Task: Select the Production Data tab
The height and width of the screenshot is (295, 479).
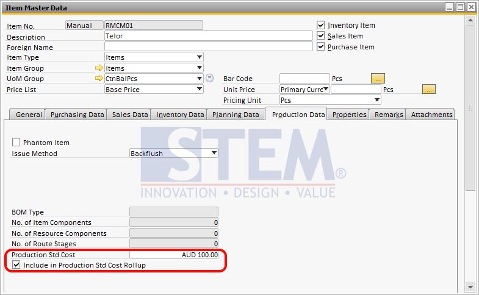Action: [296, 114]
